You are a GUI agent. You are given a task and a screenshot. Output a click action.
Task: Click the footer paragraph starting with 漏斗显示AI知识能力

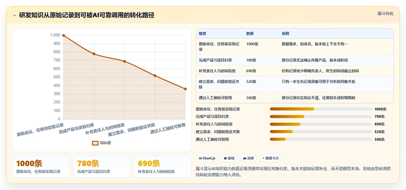pos(293,172)
